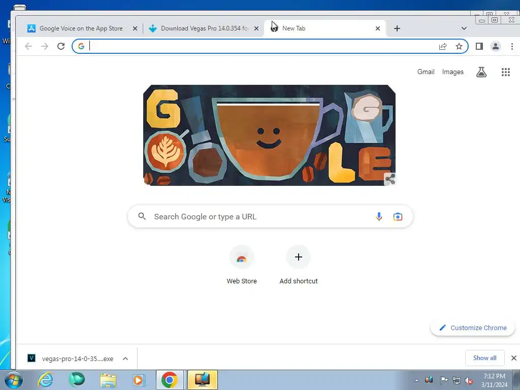
Task: Focus the Chrome address bar
Action: 262,46
